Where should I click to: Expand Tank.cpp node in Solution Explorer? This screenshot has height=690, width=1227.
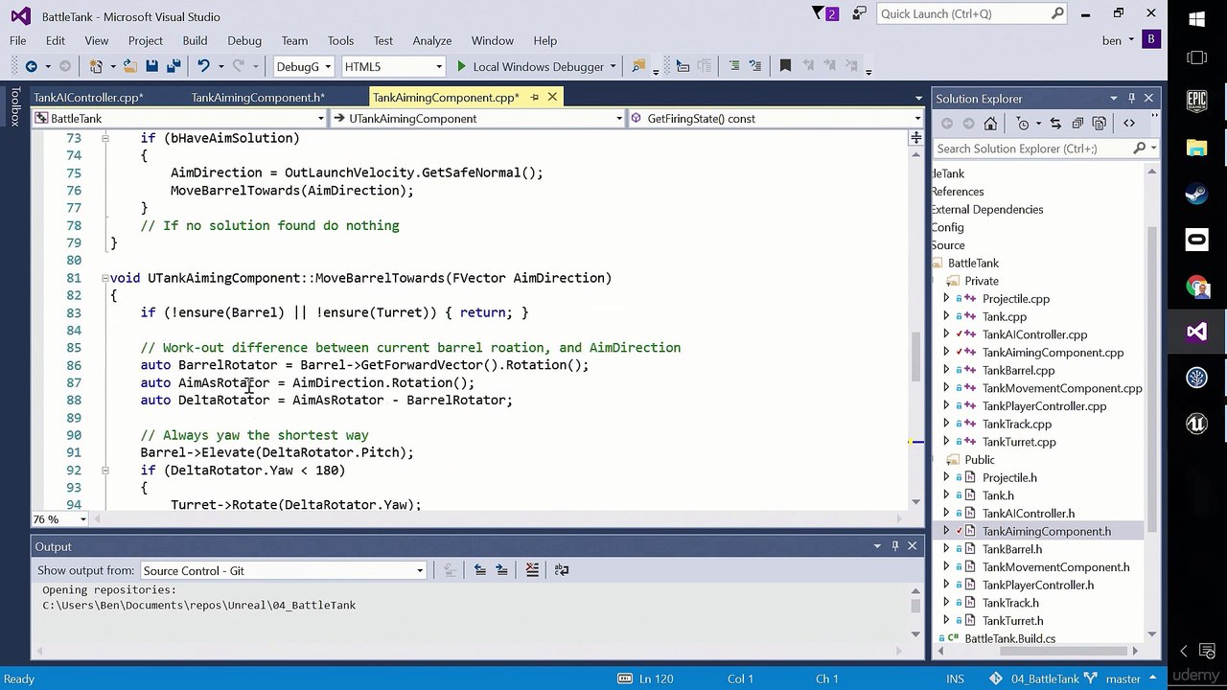pyautogui.click(x=946, y=316)
